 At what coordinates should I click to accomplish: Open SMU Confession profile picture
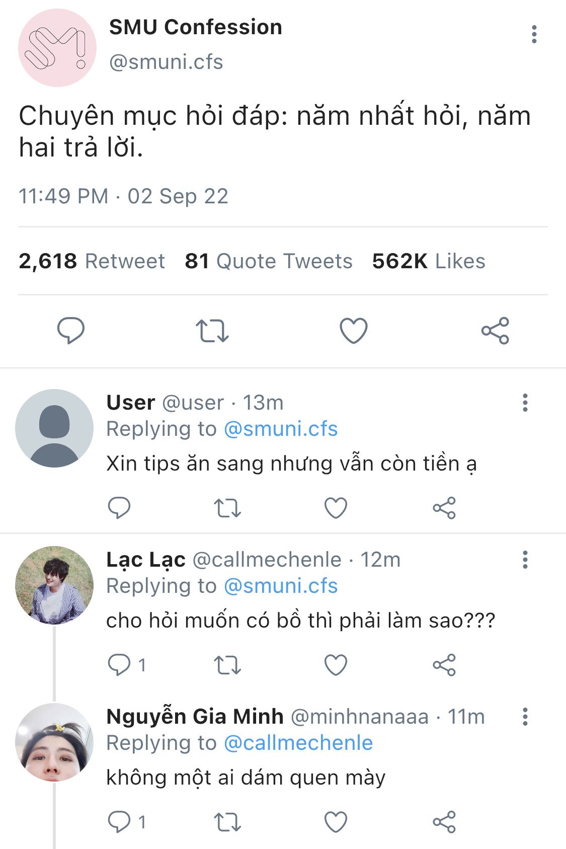click(57, 48)
